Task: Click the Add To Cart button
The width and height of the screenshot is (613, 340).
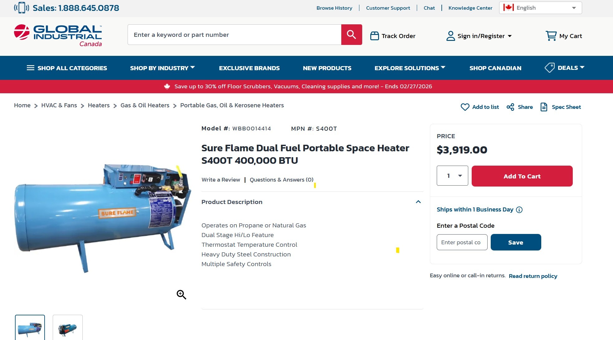Action: click(522, 176)
